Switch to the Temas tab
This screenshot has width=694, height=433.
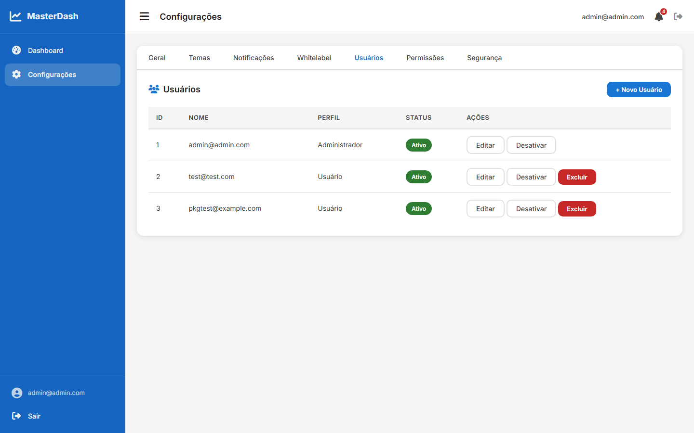[200, 58]
